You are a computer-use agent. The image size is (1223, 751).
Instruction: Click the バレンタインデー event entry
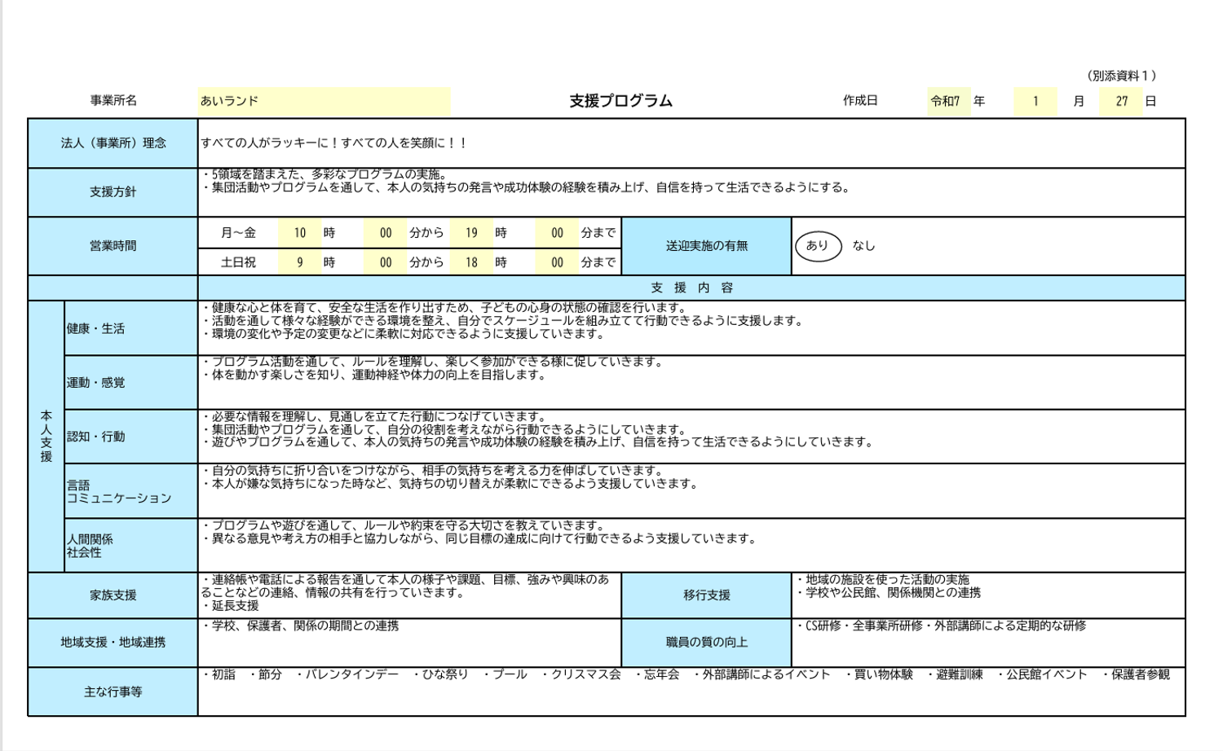[x=347, y=674]
